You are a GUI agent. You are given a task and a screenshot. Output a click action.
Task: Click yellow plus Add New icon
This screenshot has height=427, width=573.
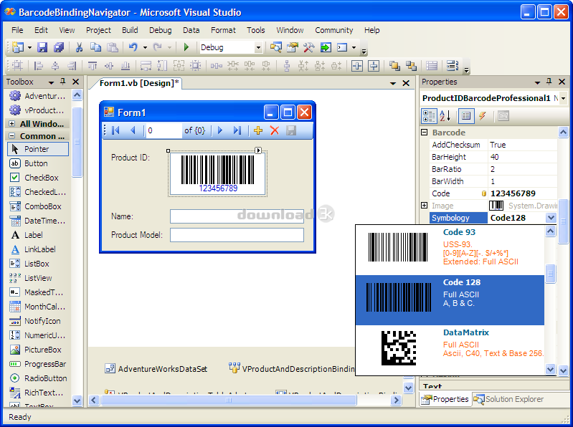click(258, 130)
